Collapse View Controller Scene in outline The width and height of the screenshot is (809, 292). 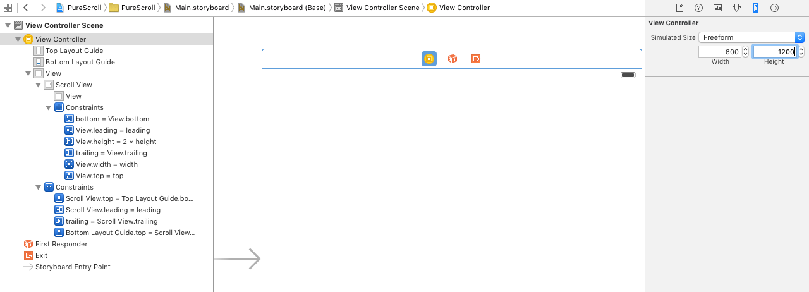(7, 25)
